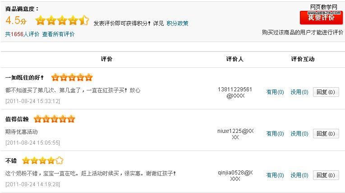Image resolution: width=345 pixels, height=193 pixels.
Task: Mark niuxr1225 review as 有用
Action: pyautogui.click(x=275, y=134)
